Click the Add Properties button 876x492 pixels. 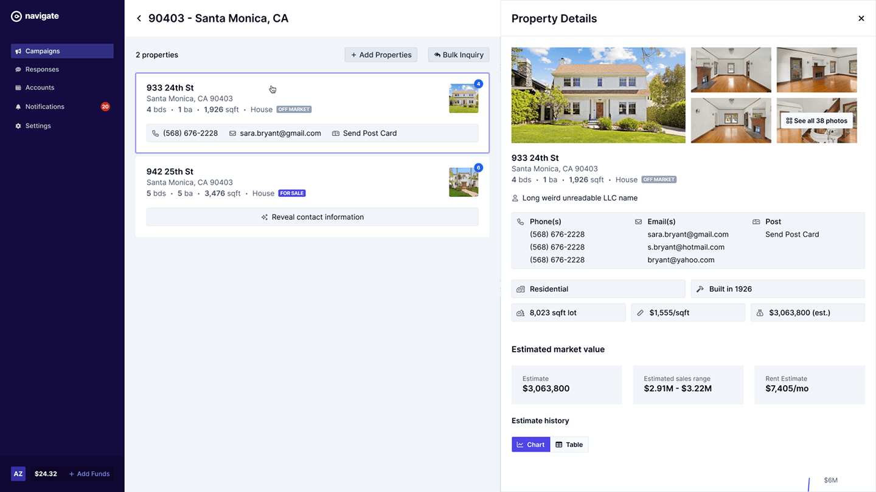coord(381,55)
